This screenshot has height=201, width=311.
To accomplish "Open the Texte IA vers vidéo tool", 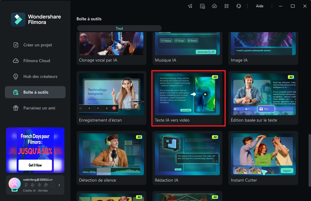I will click(x=187, y=98).
